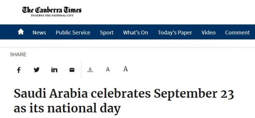Click the SHARE label
The height and width of the screenshot is (118, 255).
click(18, 55)
